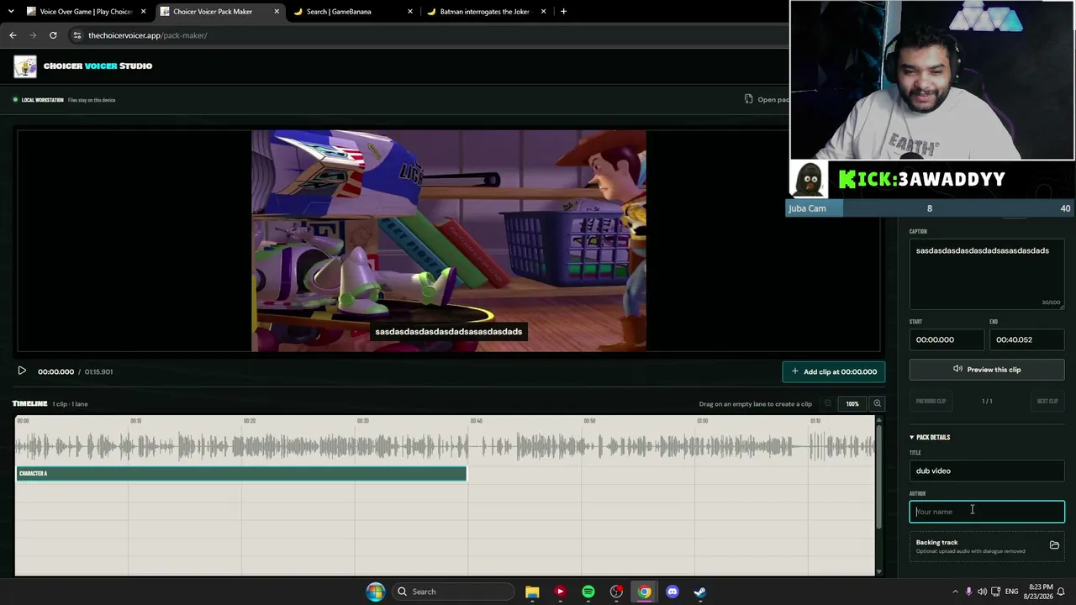
Task: Play the video with the play icon
Action: (22, 371)
